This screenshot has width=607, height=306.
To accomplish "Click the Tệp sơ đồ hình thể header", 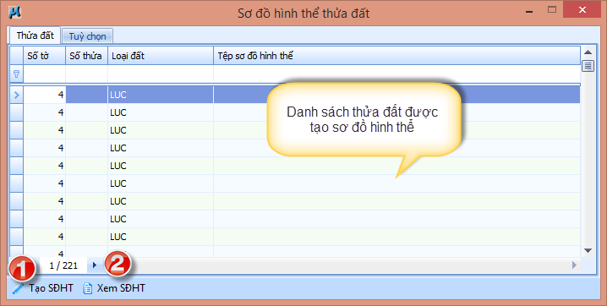I will pos(396,56).
